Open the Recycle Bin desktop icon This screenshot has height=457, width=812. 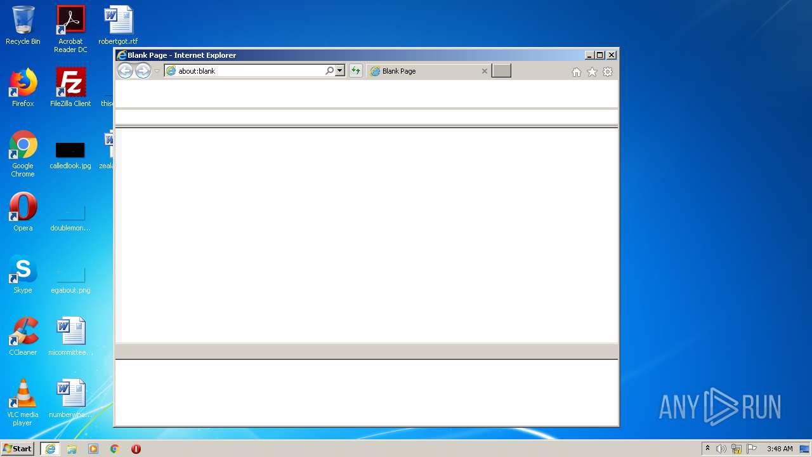point(23,25)
